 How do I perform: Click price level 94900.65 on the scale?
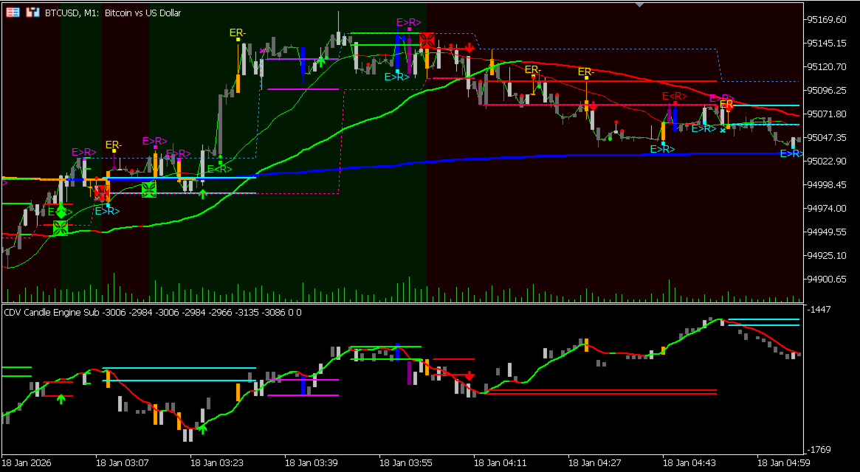point(827,279)
